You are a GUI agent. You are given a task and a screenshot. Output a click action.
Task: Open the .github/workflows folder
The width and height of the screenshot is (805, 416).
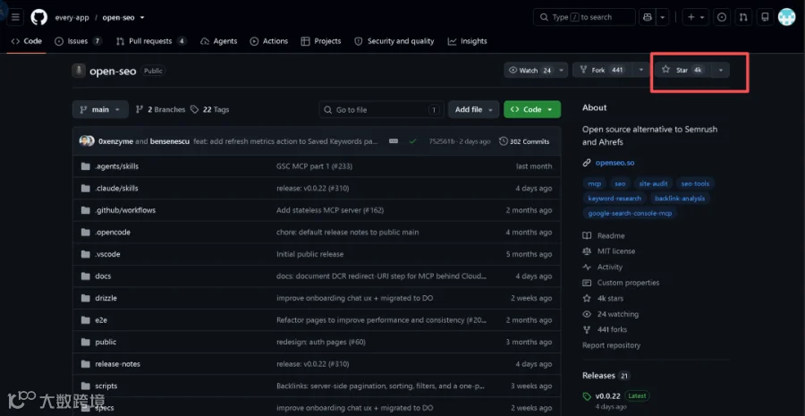(125, 210)
